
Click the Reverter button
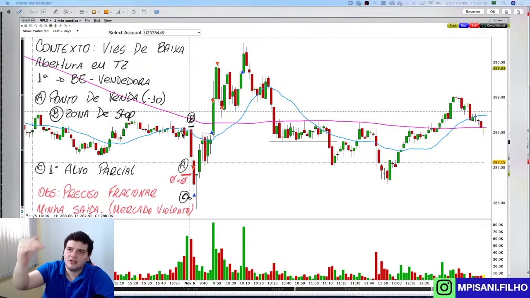click(x=473, y=12)
